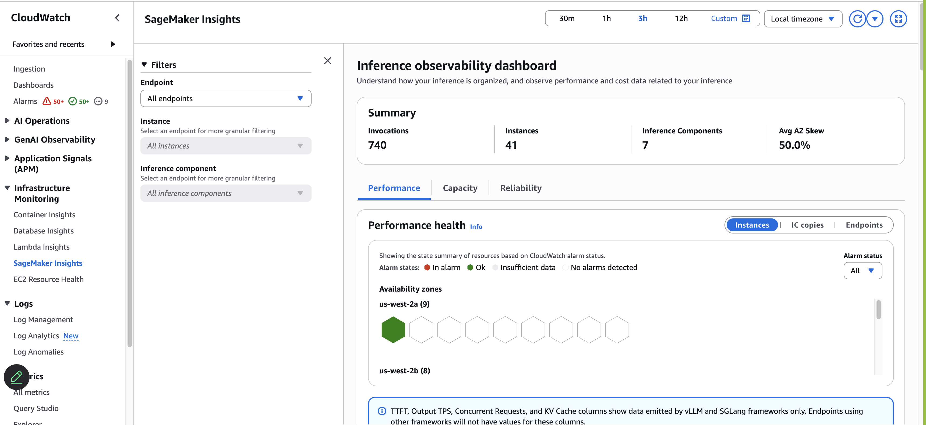The image size is (926, 425).
Task: Click the green pencil edit button
Action: point(16,377)
